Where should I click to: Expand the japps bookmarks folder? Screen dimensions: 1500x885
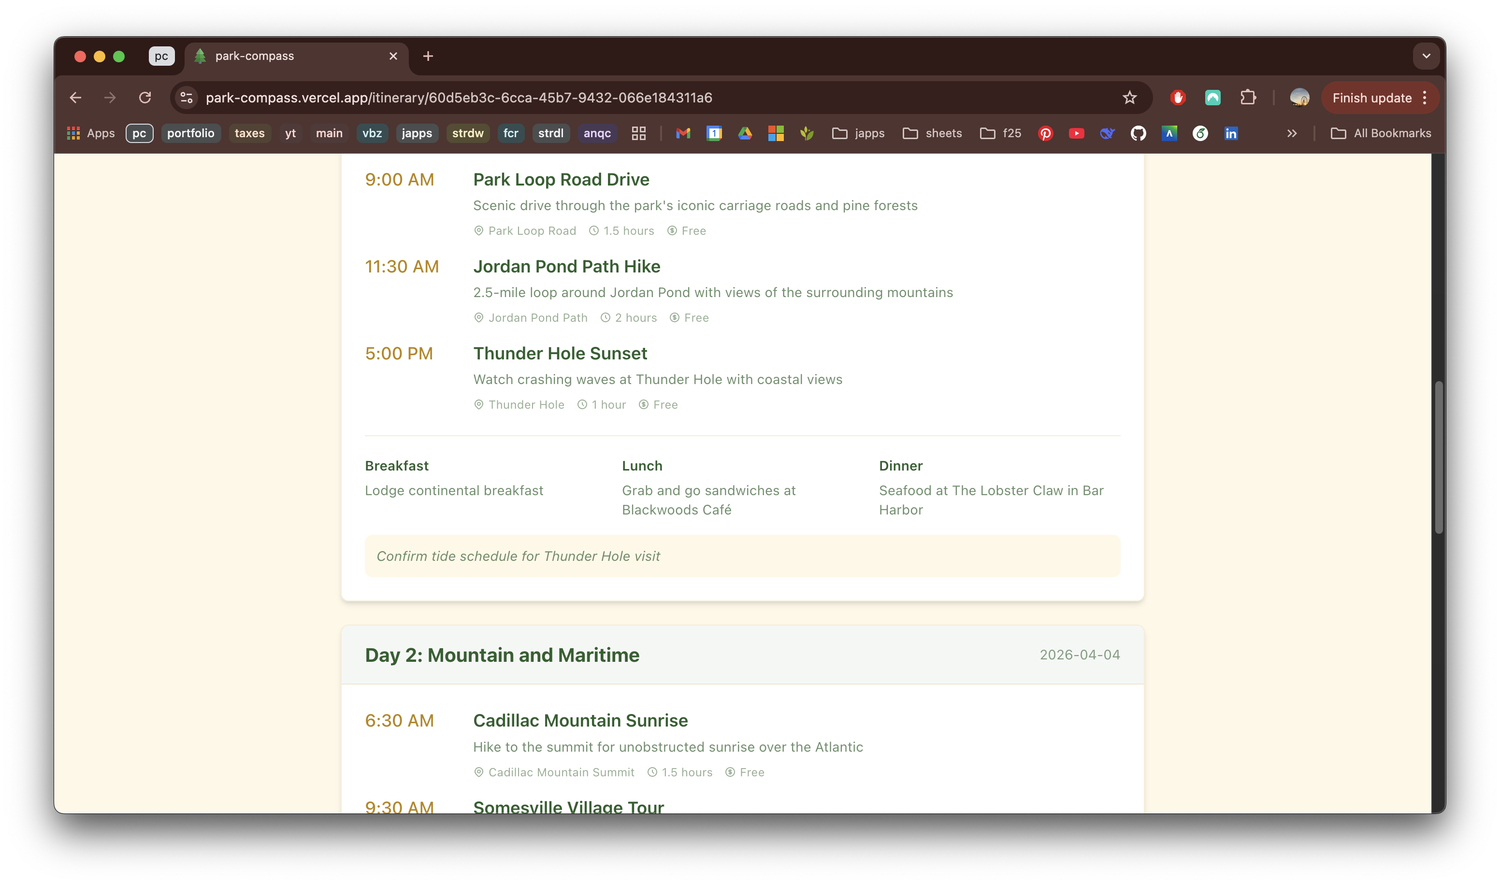(858, 133)
